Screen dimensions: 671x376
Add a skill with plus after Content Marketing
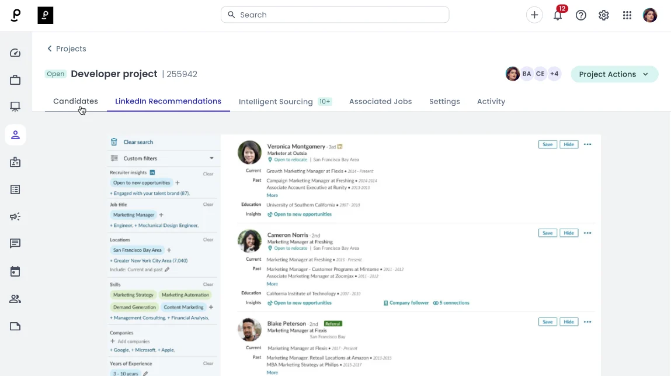coord(211,307)
